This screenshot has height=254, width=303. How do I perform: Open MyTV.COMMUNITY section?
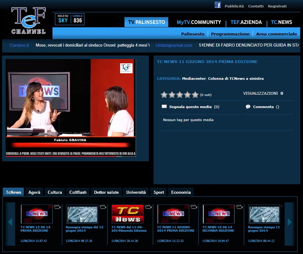pyautogui.click(x=199, y=22)
